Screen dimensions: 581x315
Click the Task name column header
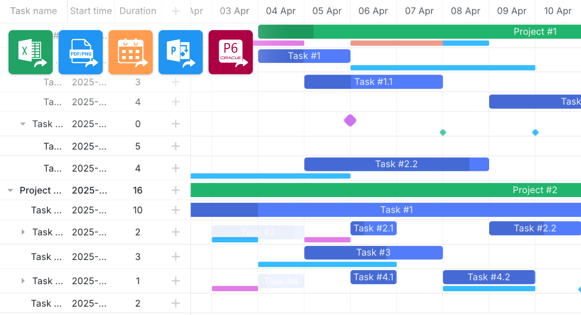tap(34, 11)
